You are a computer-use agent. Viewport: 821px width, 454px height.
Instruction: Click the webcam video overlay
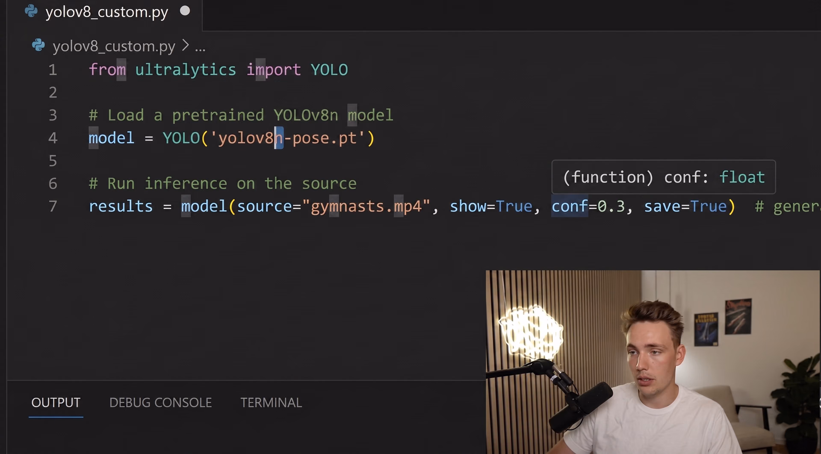(653, 362)
